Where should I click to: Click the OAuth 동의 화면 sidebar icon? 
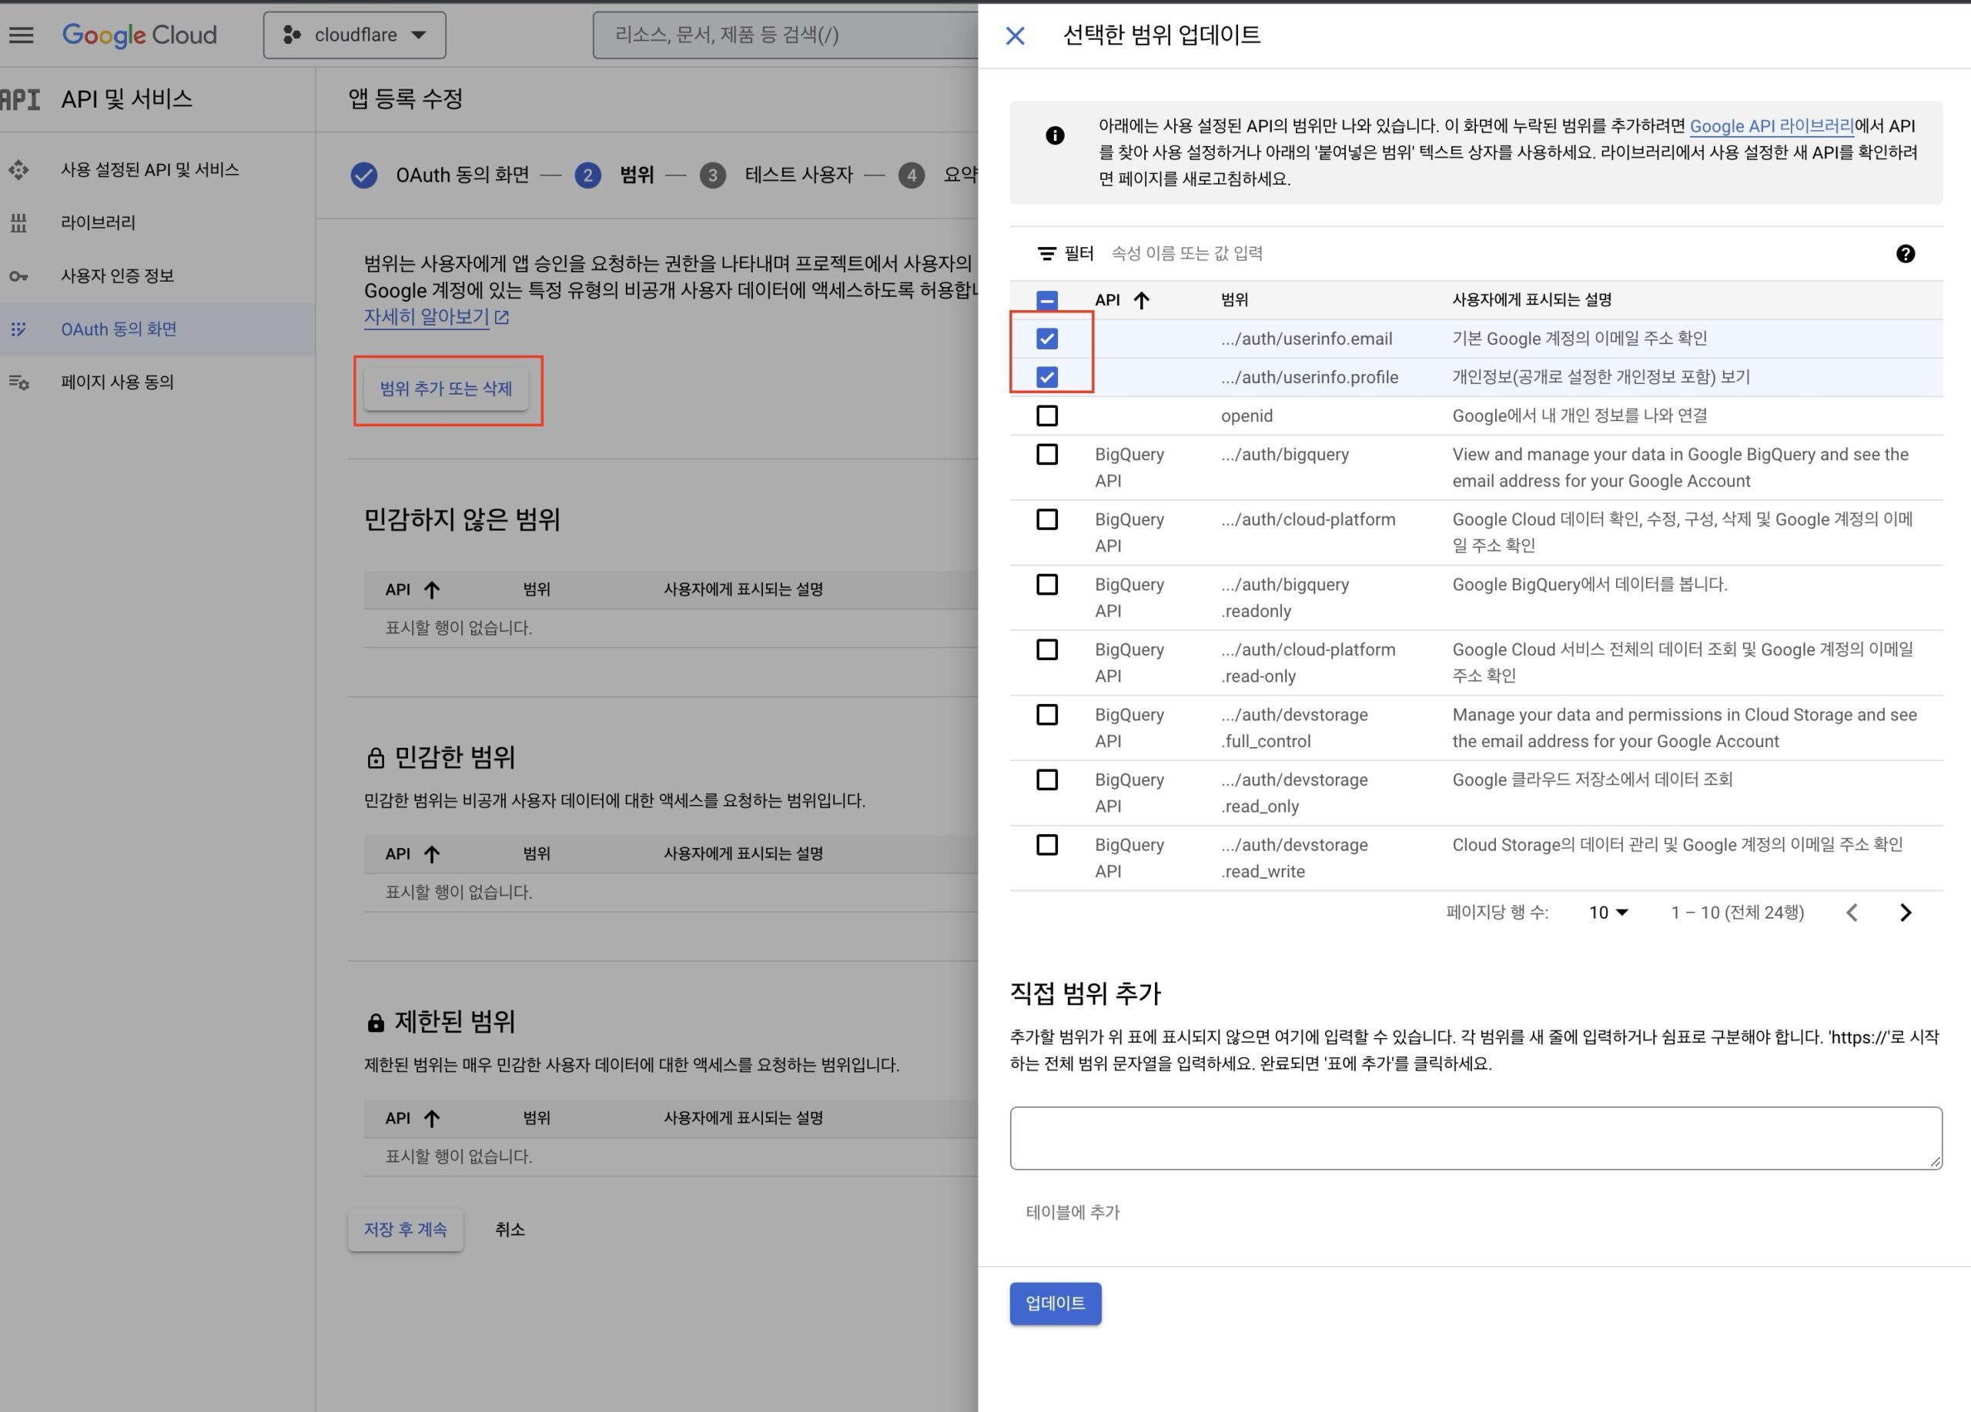tap(19, 329)
